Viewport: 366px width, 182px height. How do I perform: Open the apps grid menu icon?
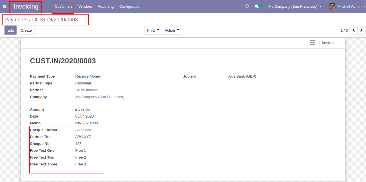[x=5, y=6]
